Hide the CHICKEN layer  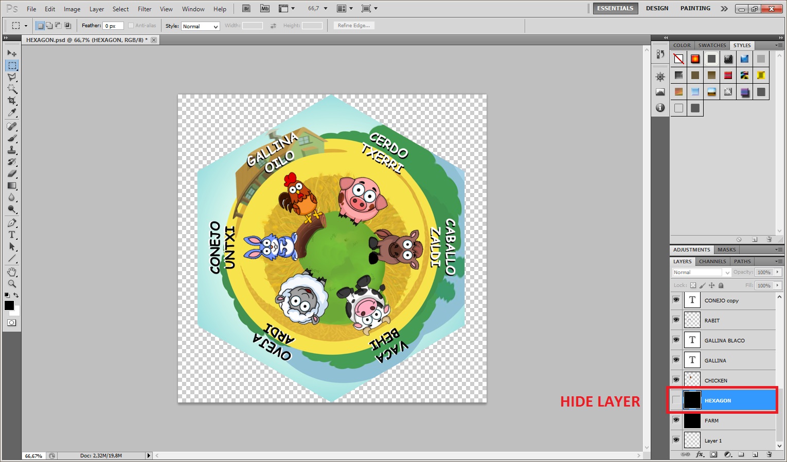point(676,380)
